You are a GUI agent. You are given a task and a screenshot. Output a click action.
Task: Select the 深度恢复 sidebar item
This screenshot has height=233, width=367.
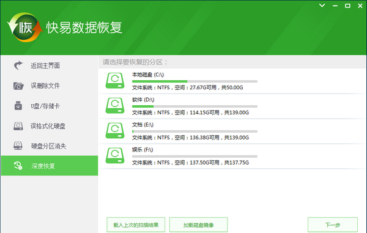tap(50, 166)
